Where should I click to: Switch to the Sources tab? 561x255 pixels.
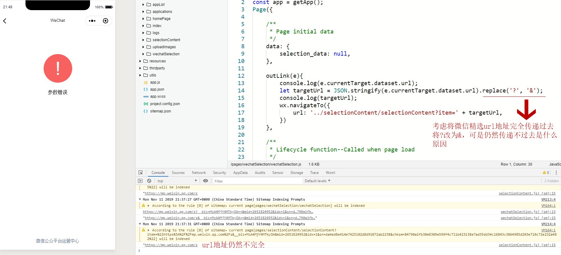[178, 173]
